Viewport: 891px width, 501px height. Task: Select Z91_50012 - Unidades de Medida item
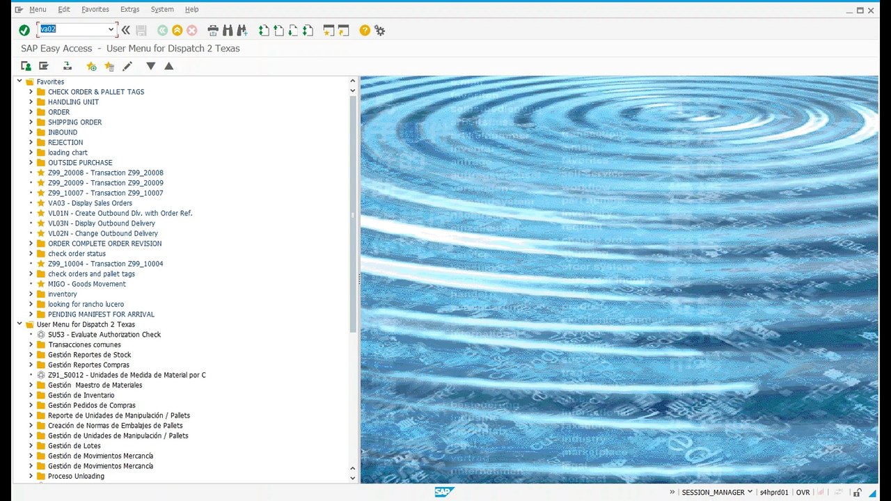(x=127, y=375)
